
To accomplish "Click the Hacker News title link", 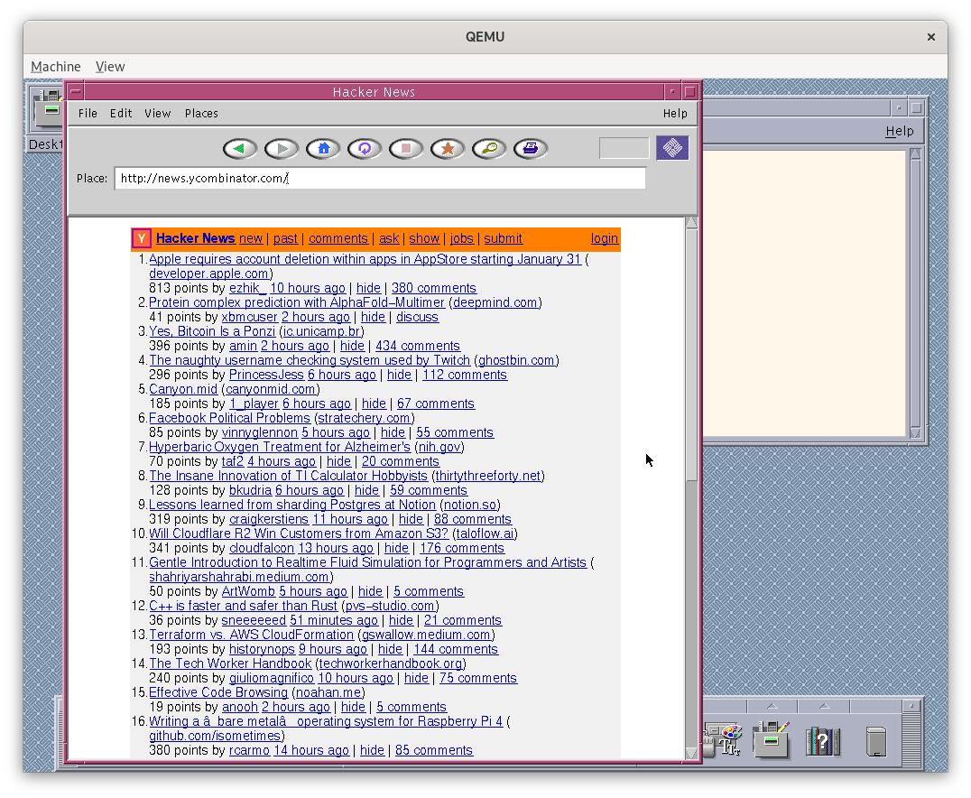I will click(195, 238).
